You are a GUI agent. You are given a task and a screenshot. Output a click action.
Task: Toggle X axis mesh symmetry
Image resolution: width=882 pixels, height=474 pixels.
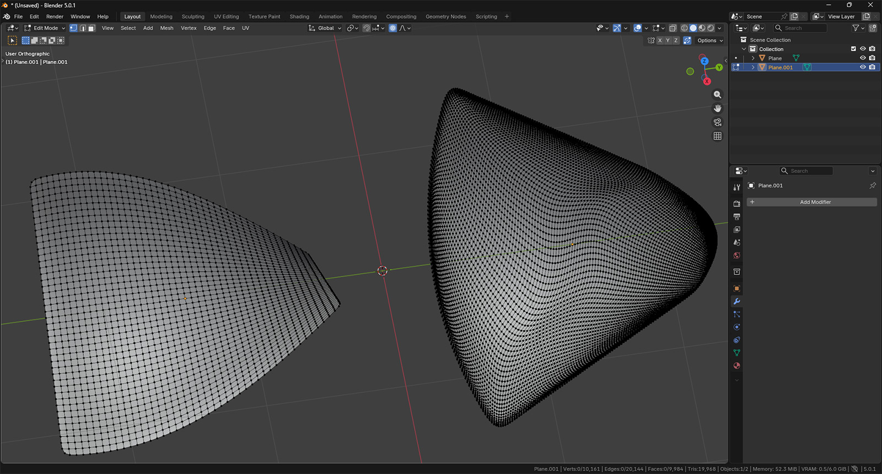[x=660, y=41]
